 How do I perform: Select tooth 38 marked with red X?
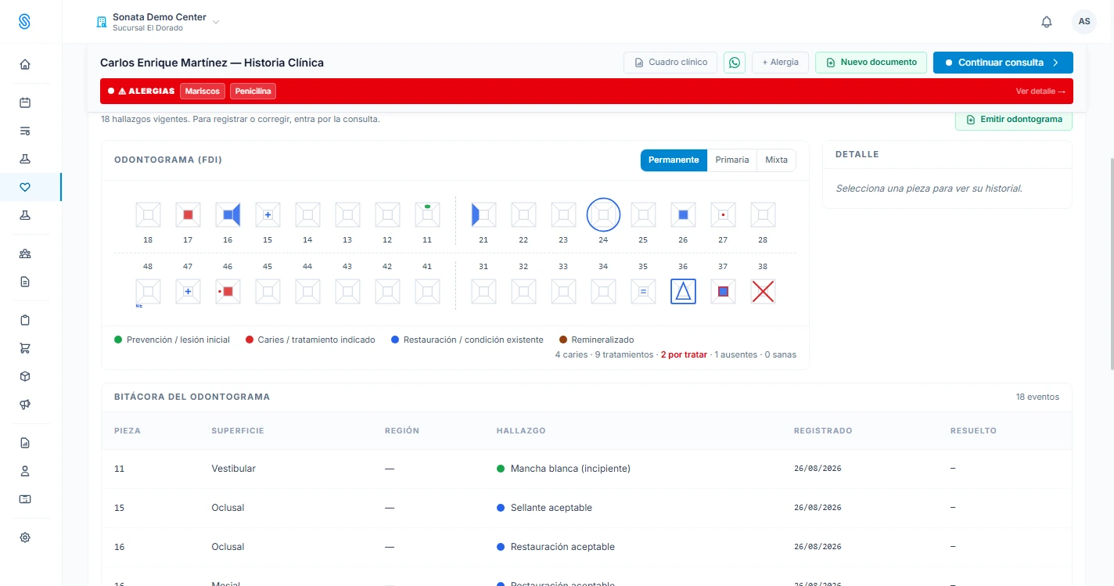[764, 292]
